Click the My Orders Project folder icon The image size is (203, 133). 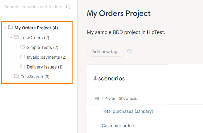(x=10, y=28)
